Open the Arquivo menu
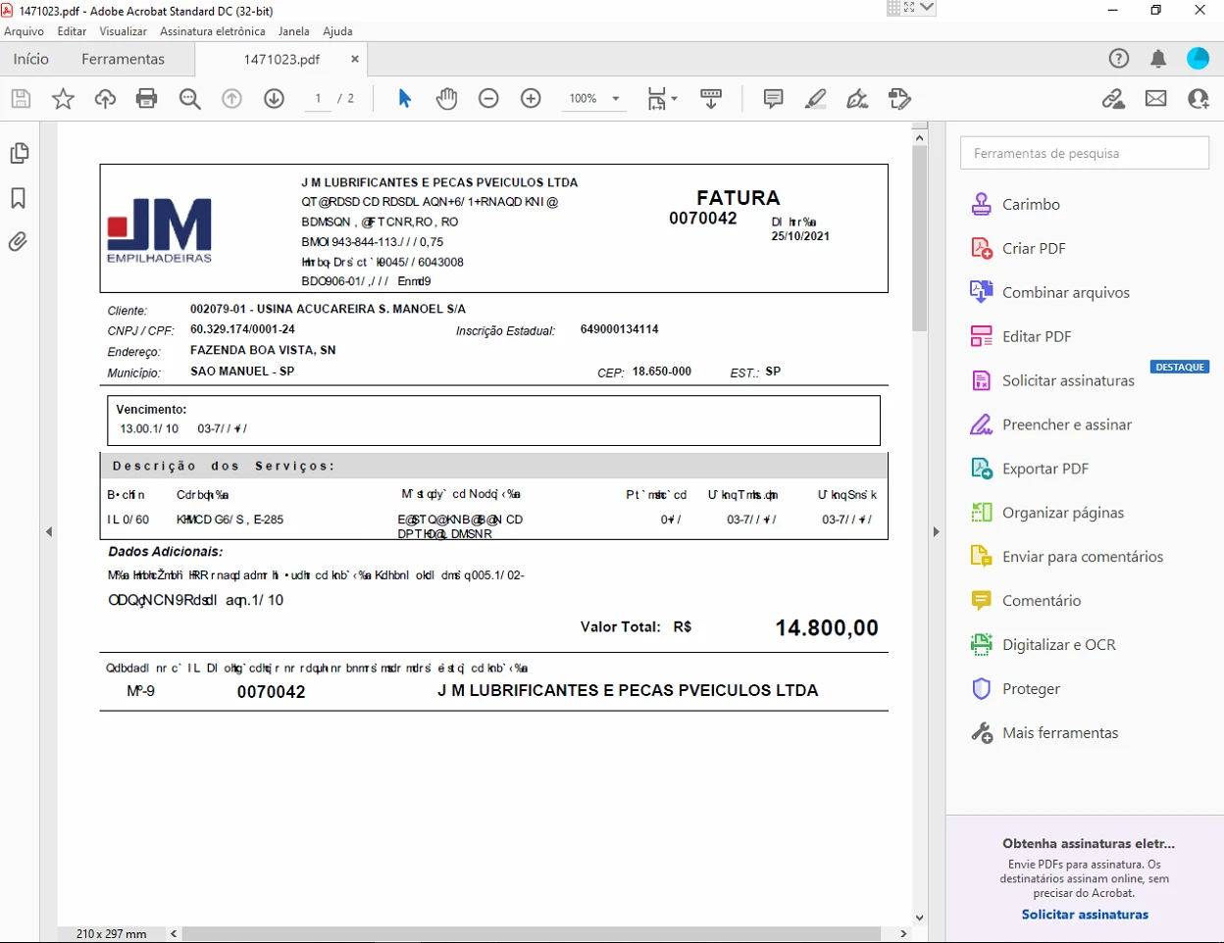The height and width of the screenshot is (943, 1224). pos(25,31)
